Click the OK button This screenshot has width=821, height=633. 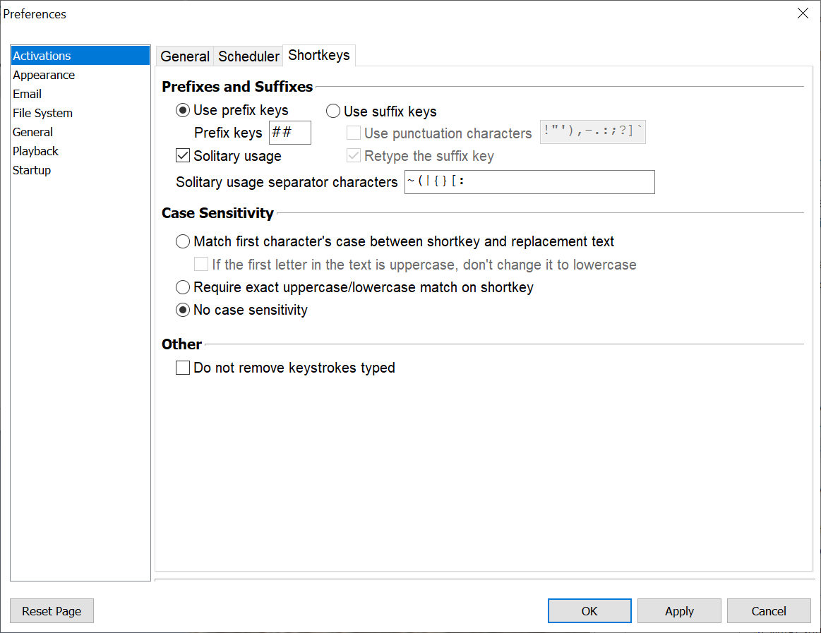click(x=589, y=611)
